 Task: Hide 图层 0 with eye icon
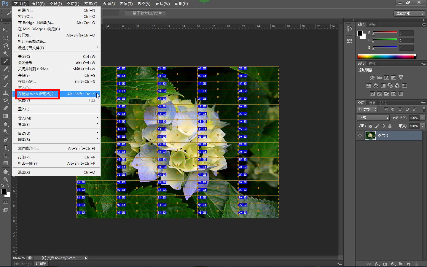pos(360,136)
